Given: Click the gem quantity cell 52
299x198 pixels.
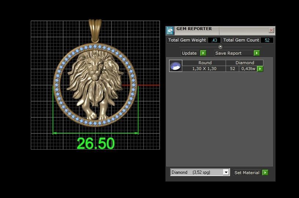Looking at the screenshot, I should click(x=233, y=69).
